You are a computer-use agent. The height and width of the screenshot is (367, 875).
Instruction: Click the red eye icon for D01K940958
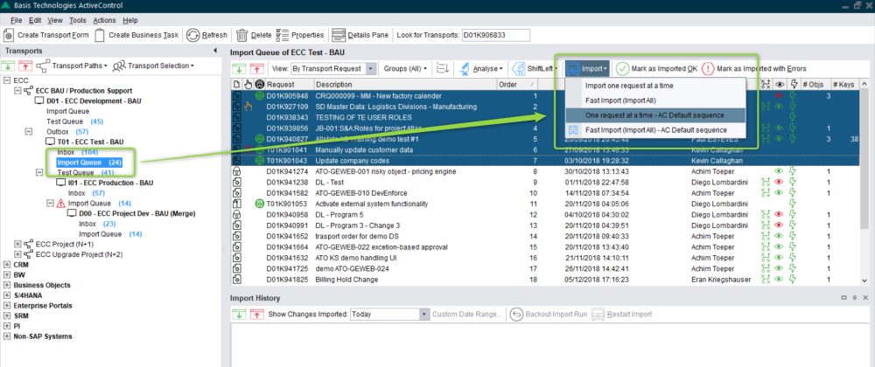(779, 214)
